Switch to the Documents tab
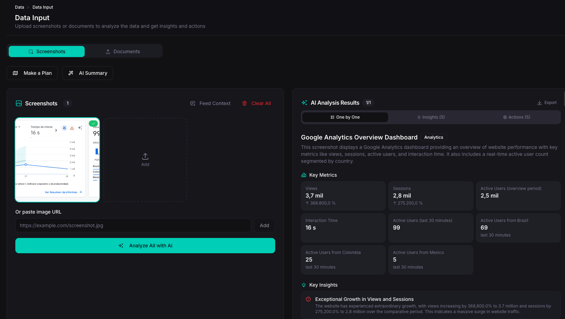 123,51
